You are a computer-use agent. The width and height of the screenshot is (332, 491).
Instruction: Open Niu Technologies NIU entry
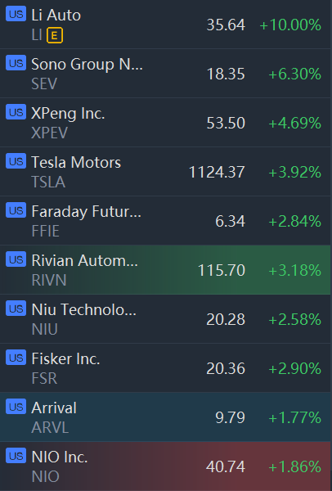tap(165, 319)
